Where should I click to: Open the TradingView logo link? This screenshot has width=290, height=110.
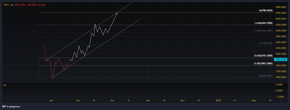click(11, 107)
